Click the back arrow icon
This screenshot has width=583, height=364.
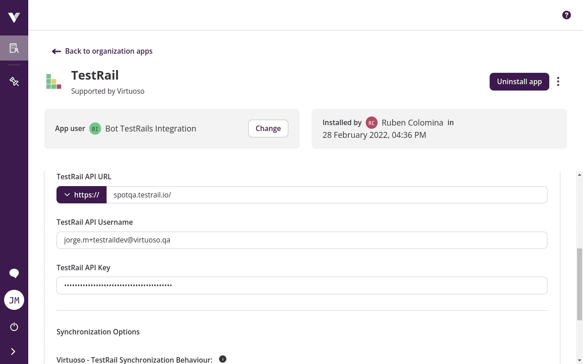(56, 51)
